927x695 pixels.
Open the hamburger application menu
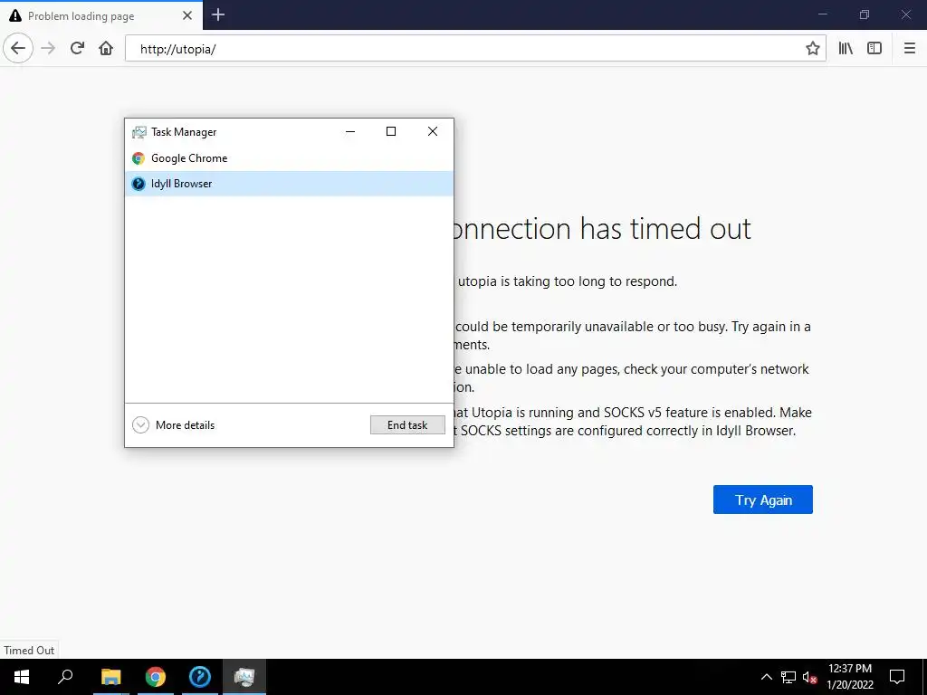click(910, 49)
